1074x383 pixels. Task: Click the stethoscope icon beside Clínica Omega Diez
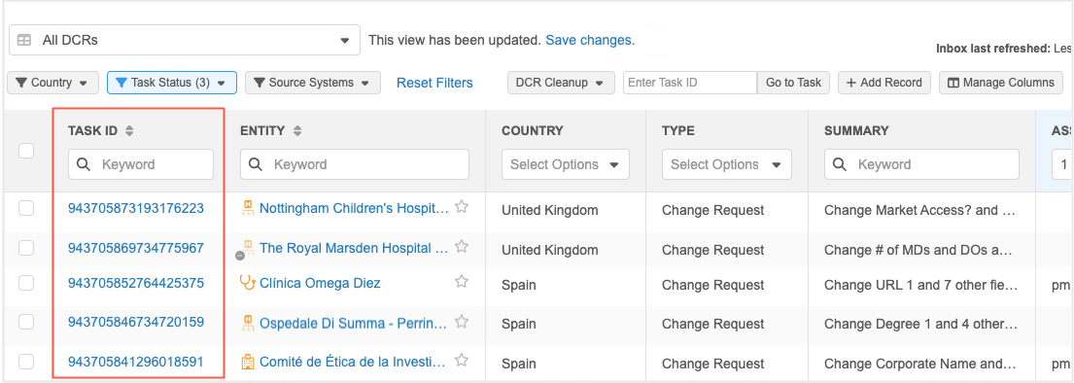point(247,282)
